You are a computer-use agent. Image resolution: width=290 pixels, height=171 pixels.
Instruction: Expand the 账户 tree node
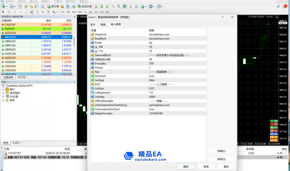3,89
